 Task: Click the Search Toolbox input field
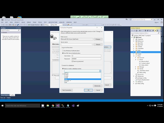[x=9, y=30]
